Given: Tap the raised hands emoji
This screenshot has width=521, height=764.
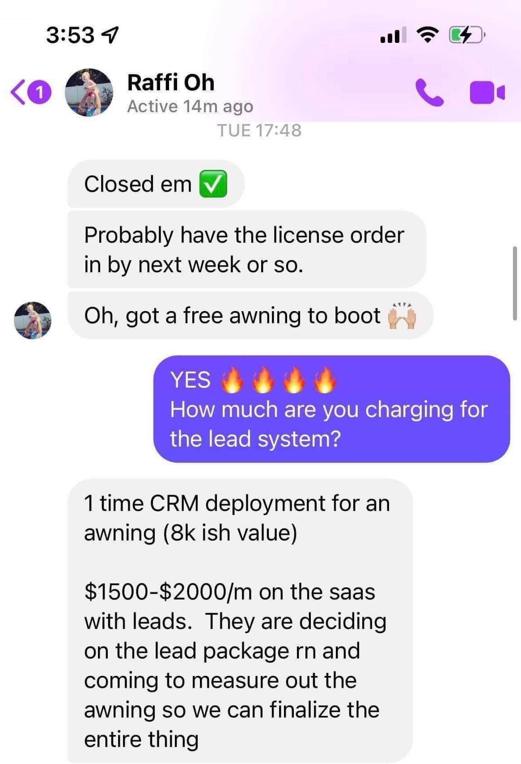Looking at the screenshot, I should 402,316.
